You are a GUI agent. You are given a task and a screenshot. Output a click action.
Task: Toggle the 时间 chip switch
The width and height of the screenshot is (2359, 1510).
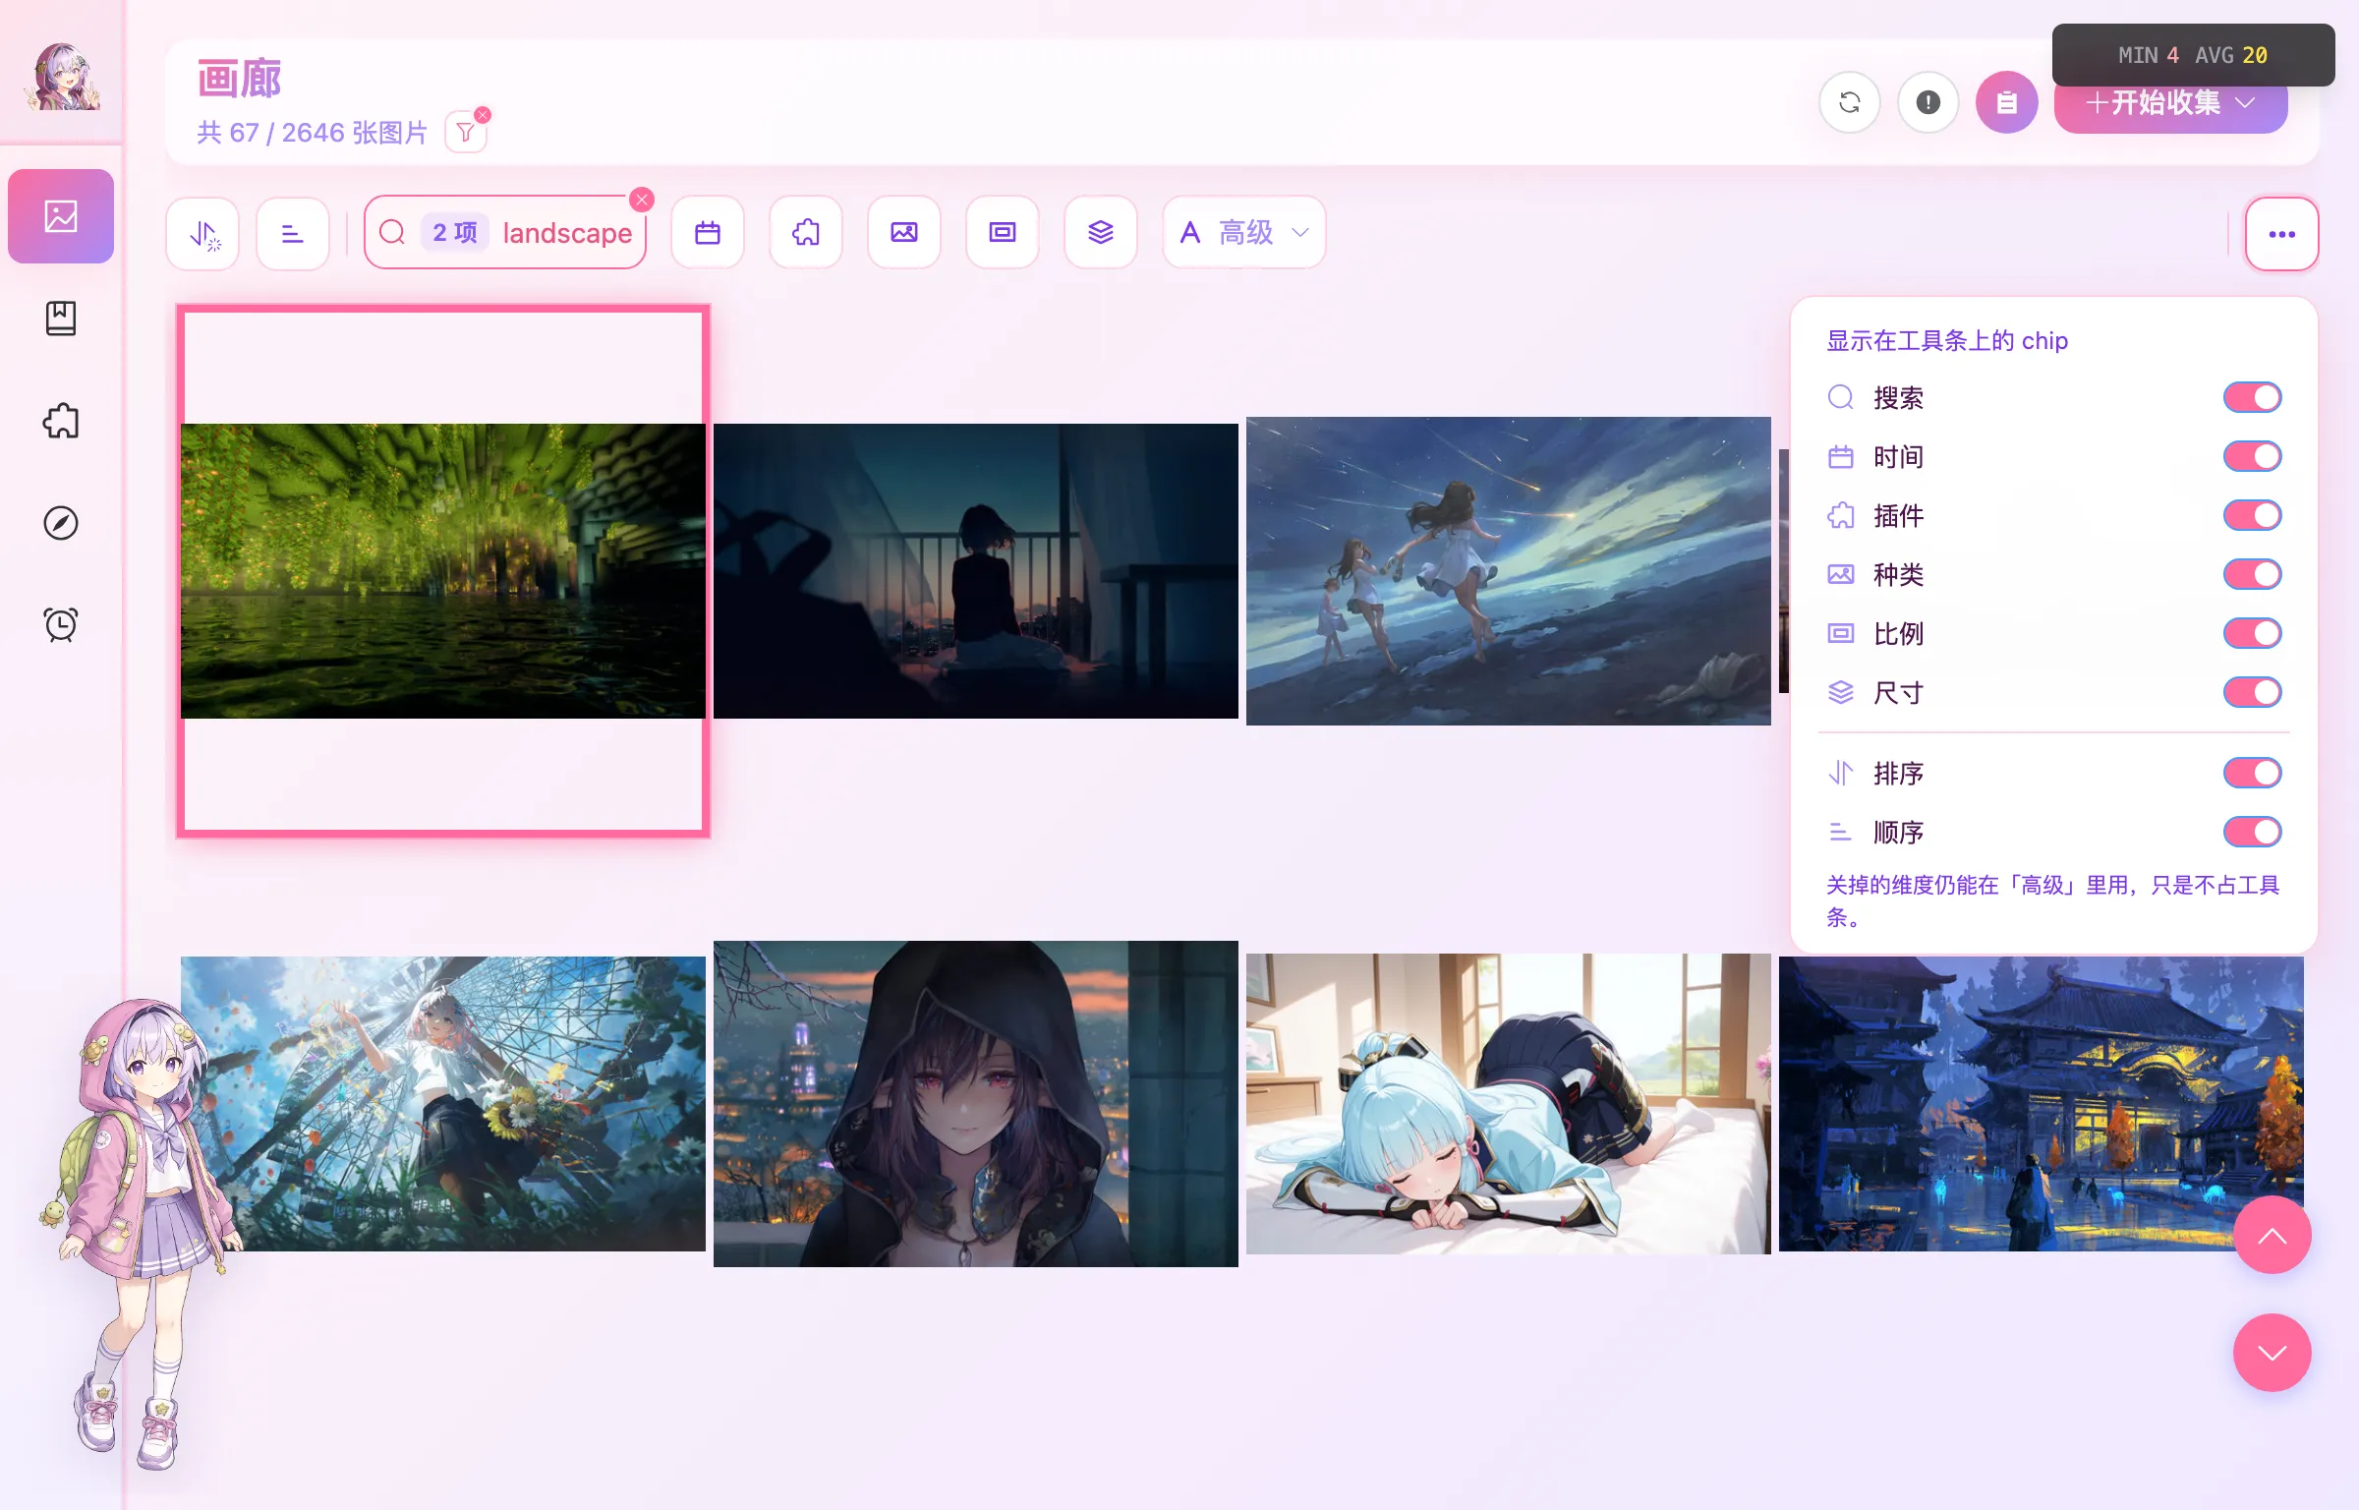click(x=2252, y=456)
